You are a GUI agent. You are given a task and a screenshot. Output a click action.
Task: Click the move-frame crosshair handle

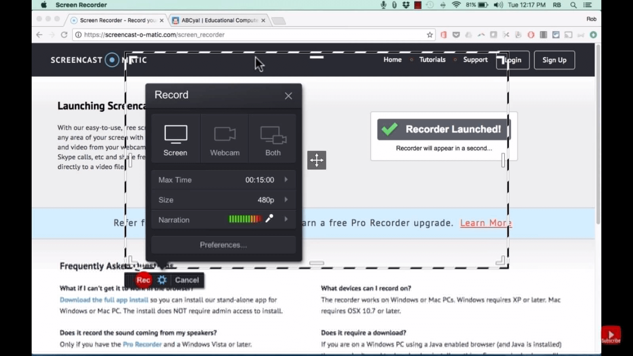[316, 160]
